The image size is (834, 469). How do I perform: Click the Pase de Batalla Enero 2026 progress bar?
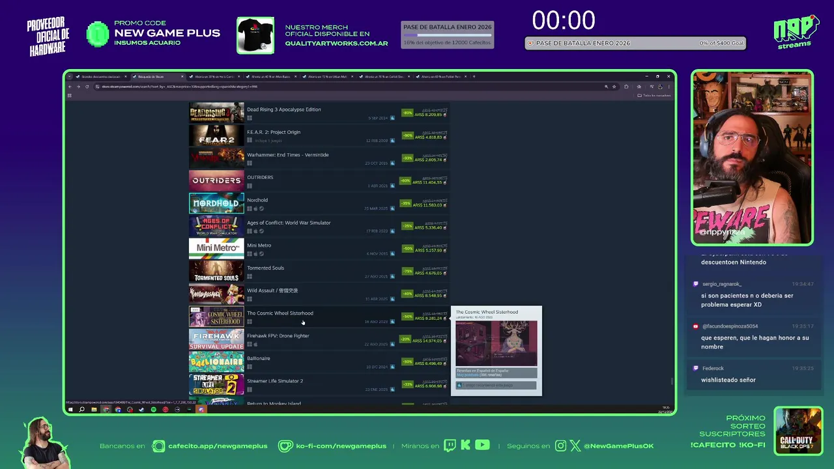pos(447,35)
